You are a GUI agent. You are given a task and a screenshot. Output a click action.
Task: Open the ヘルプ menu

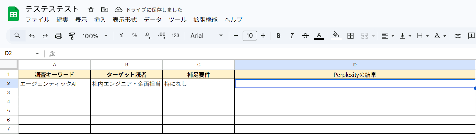click(x=234, y=20)
